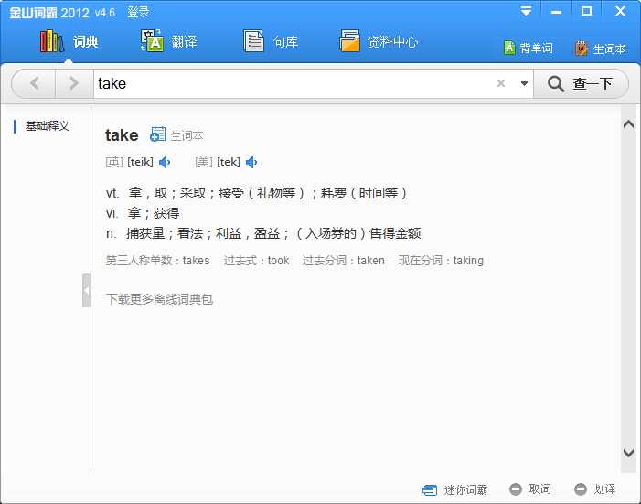Open the 生词本 notebook in the header
The image size is (641, 504).
(x=600, y=48)
